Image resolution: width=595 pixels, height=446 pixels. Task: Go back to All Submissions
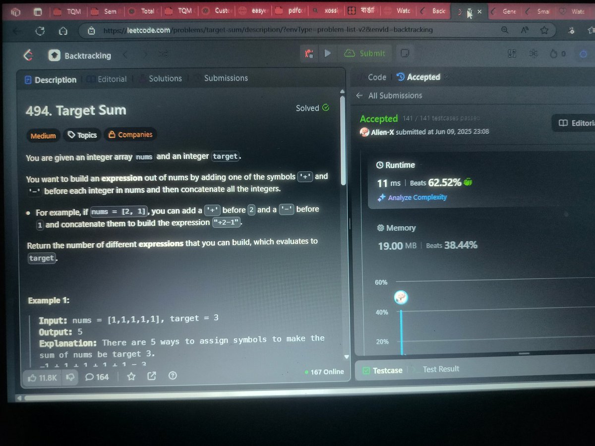coord(394,95)
